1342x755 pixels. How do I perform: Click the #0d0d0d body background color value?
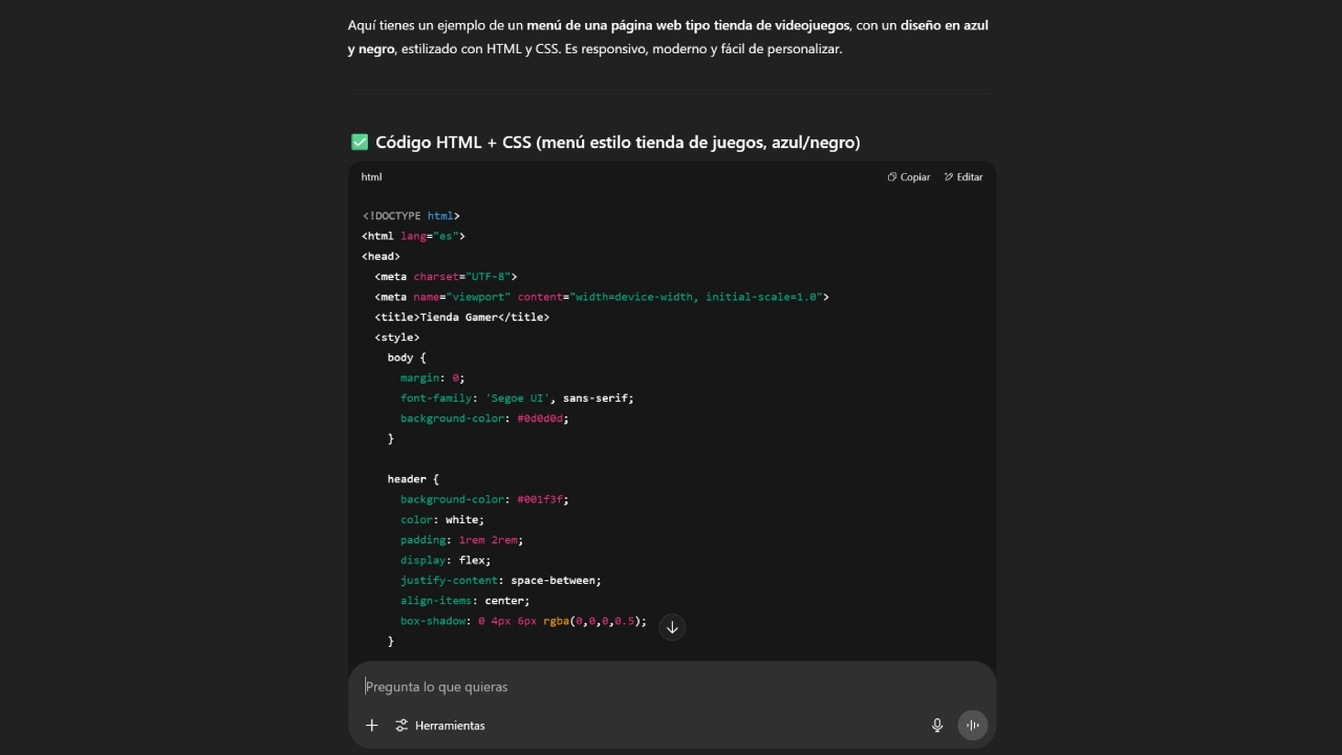coord(540,418)
